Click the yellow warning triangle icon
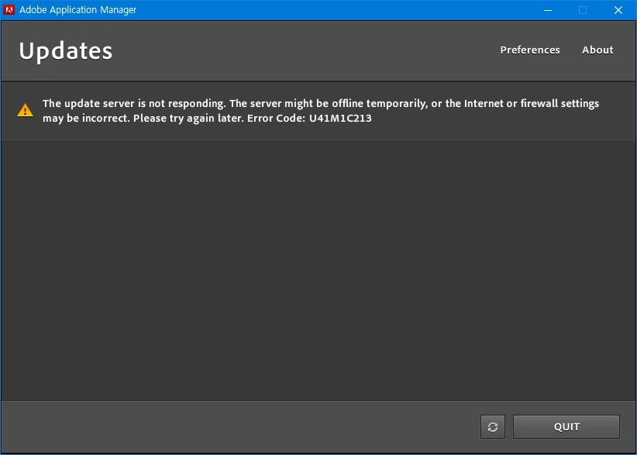The height and width of the screenshot is (455, 637). coord(26,110)
